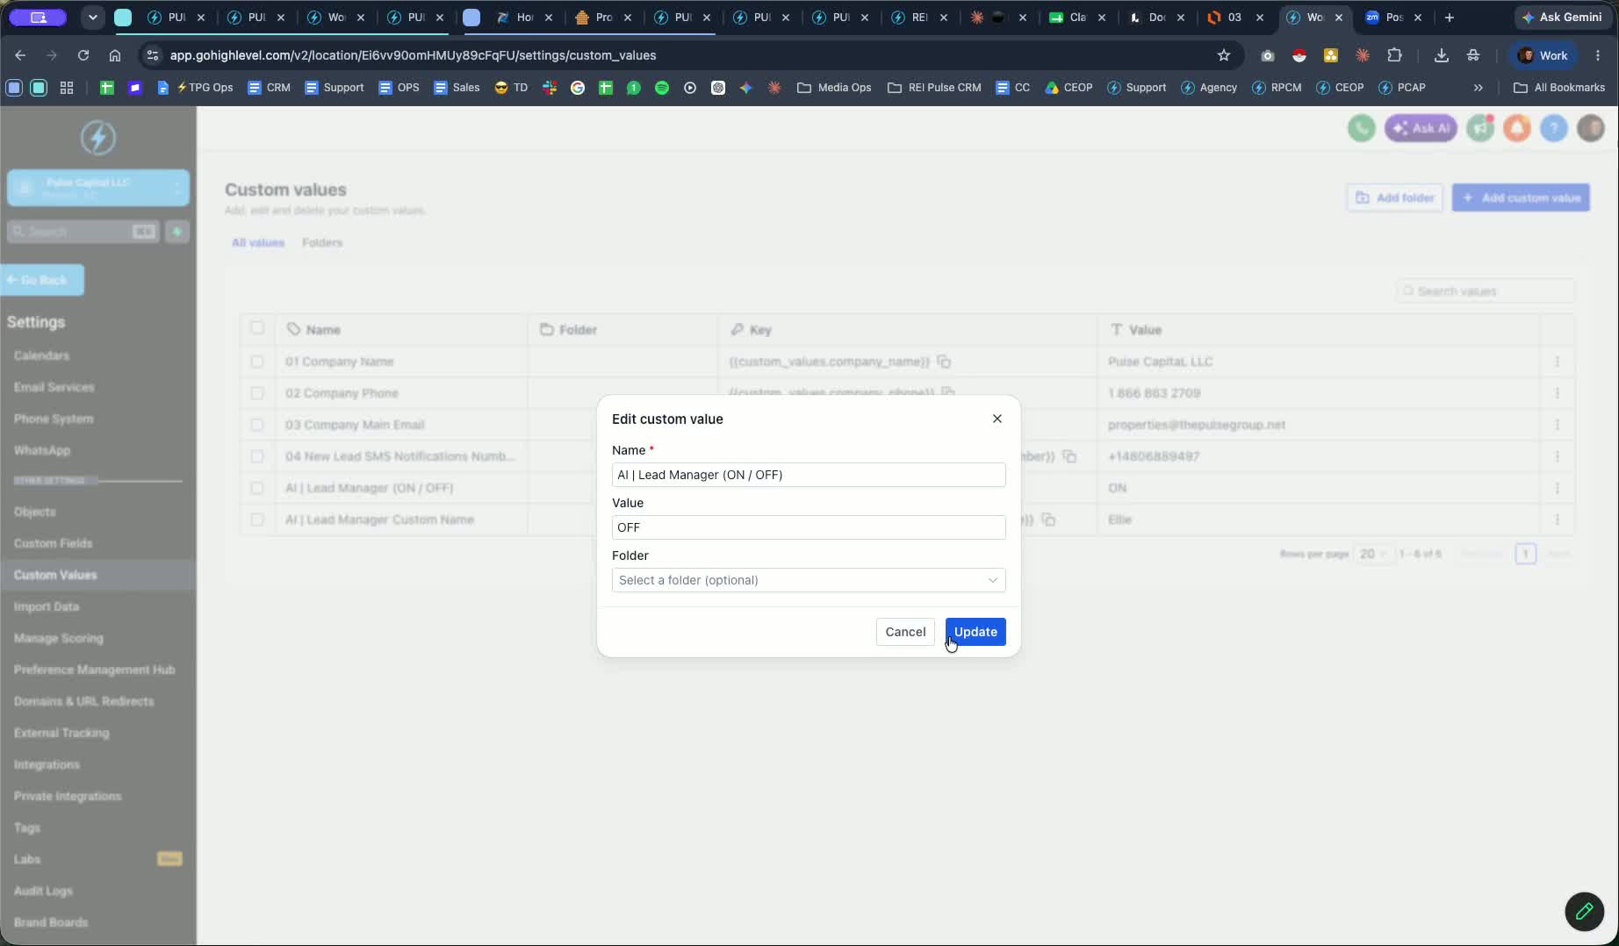The width and height of the screenshot is (1619, 946).
Task: Open the Select a folder dropdown
Action: pyautogui.click(x=809, y=580)
